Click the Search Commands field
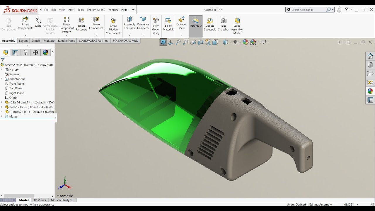The width and height of the screenshot is (375, 211). pos(309,10)
